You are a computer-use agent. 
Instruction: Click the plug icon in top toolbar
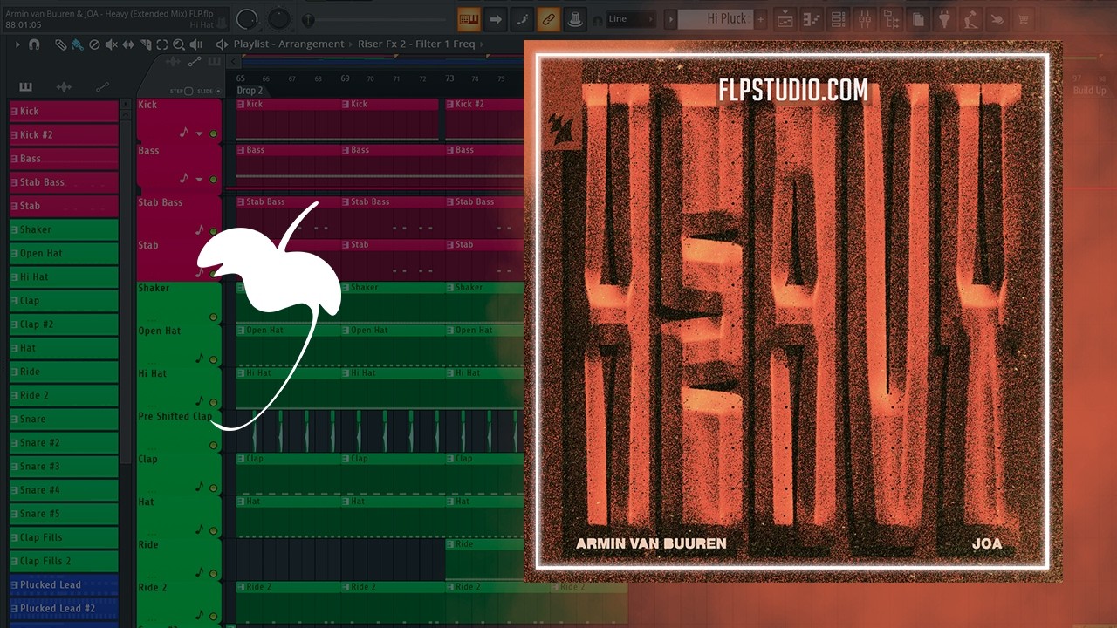(x=944, y=18)
